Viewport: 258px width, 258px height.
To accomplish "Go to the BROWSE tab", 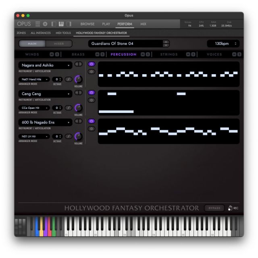I will pos(87,24).
